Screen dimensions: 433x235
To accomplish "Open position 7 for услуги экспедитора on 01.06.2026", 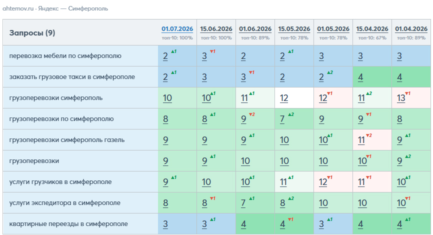I will coord(243,203).
